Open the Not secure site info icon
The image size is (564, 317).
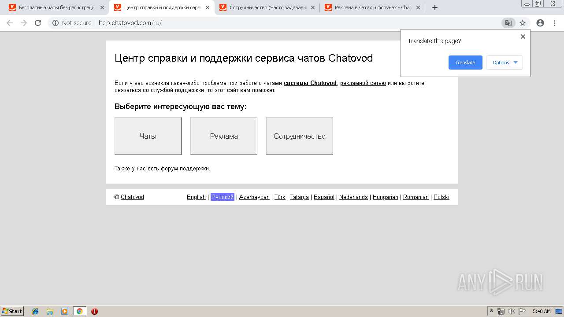tap(56, 23)
